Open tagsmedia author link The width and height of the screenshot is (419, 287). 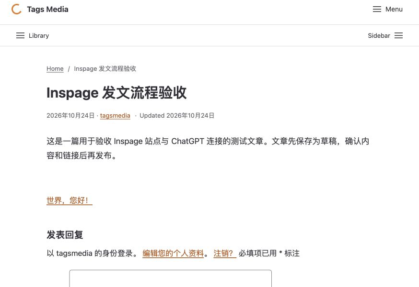coord(115,116)
